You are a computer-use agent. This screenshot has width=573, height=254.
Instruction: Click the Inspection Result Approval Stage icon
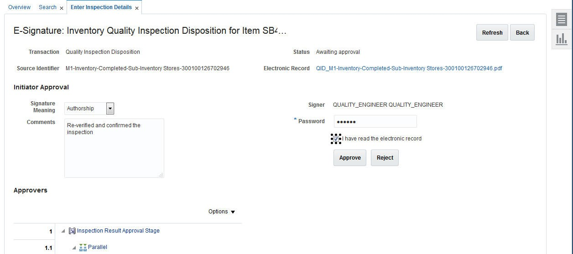tap(72, 231)
